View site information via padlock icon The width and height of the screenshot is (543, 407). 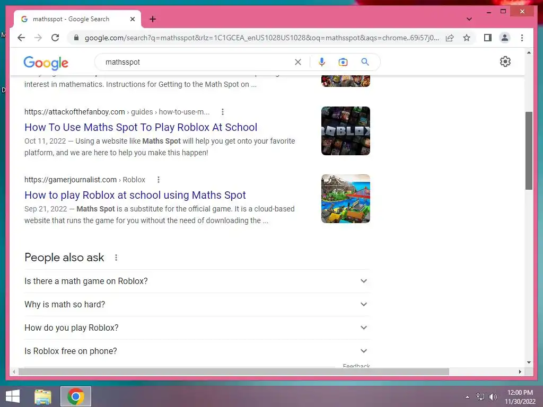point(76,38)
